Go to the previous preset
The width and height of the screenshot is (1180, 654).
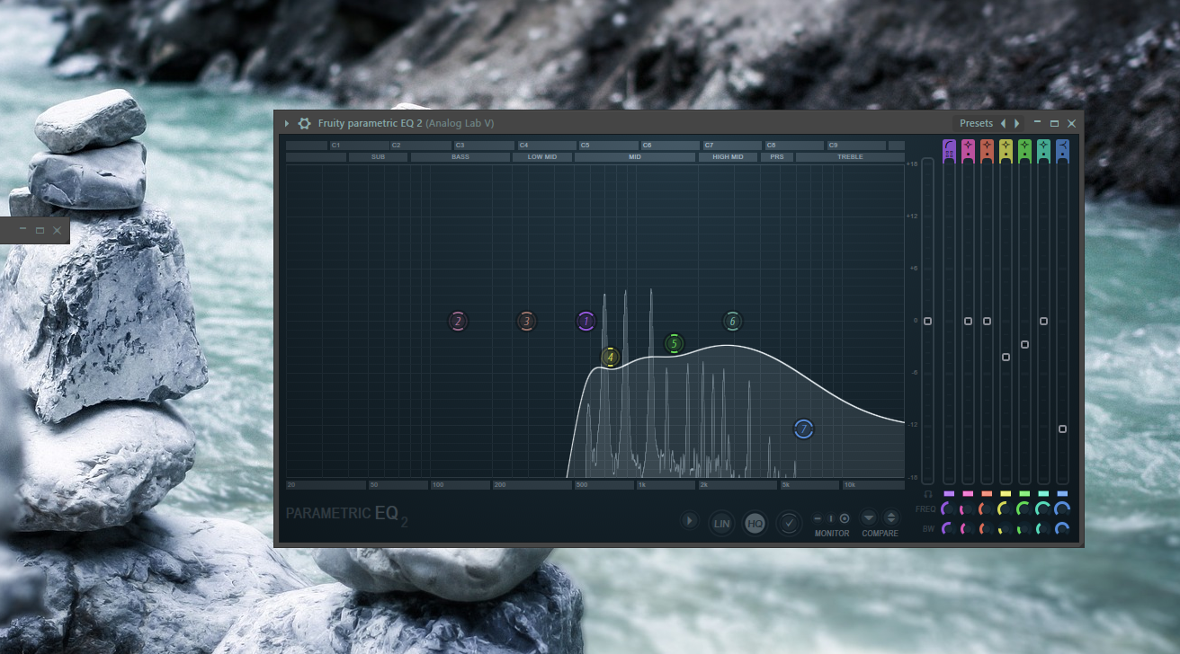(1004, 123)
